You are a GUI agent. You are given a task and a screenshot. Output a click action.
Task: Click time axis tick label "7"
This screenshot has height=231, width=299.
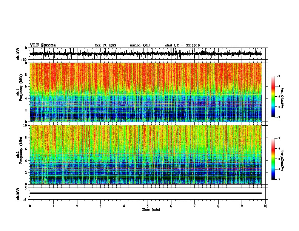195,206
